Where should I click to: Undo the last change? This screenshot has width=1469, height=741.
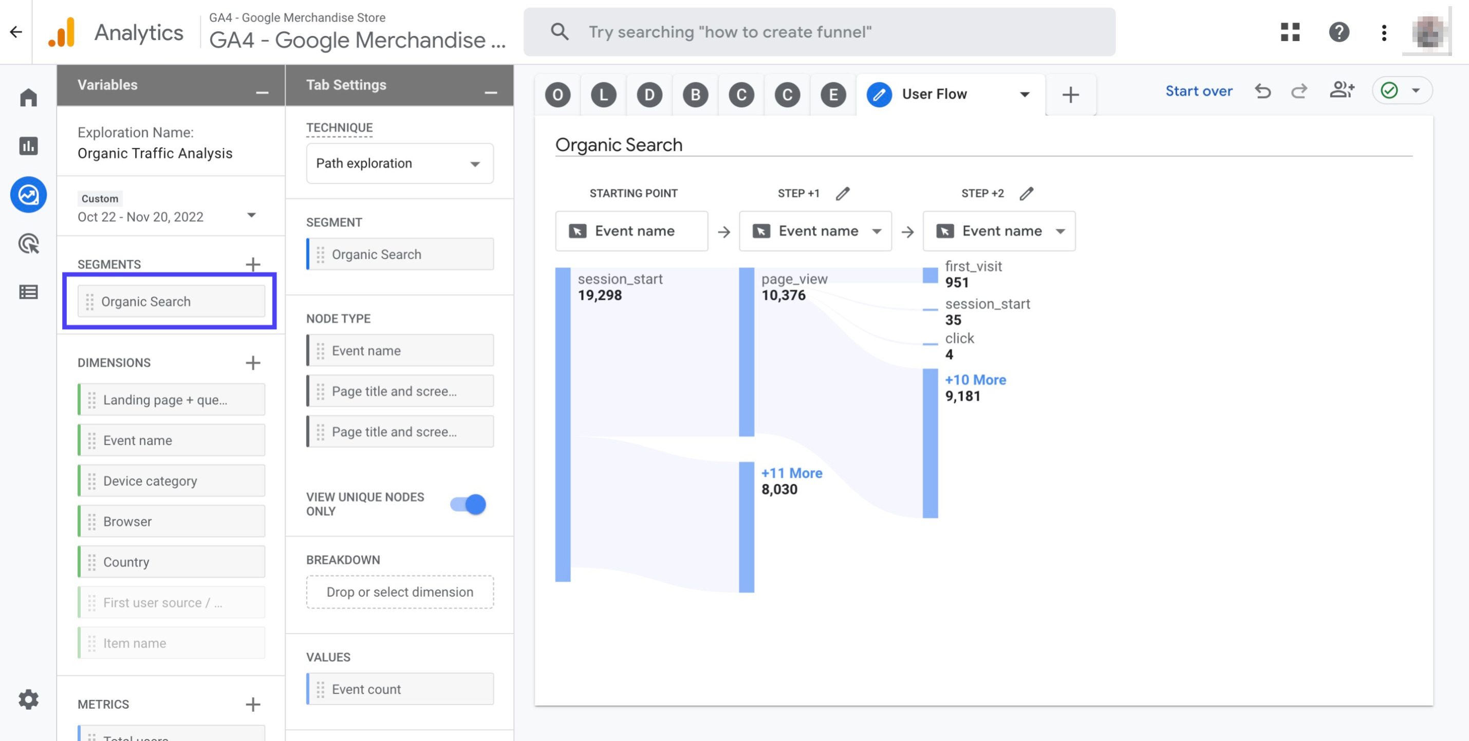pos(1262,91)
